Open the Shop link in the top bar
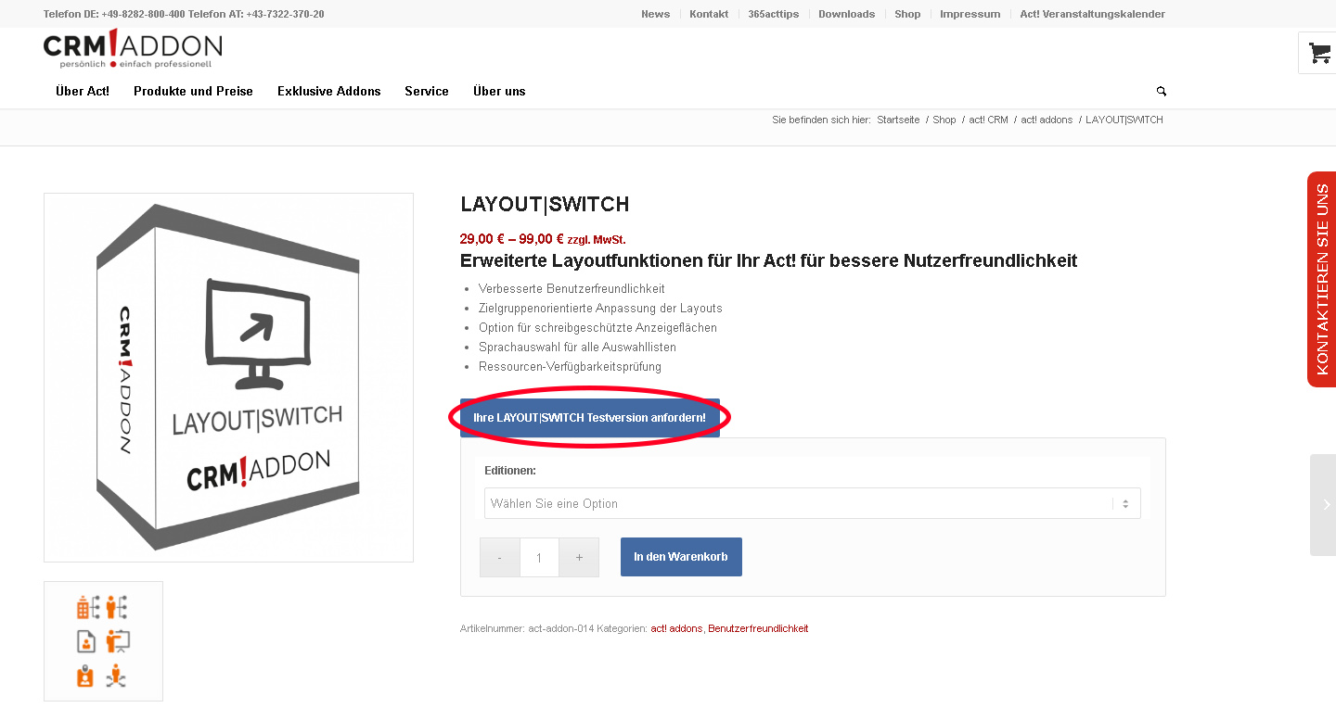 click(x=907, y=14)
